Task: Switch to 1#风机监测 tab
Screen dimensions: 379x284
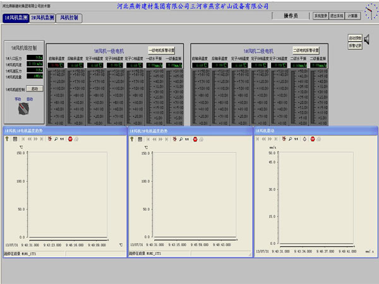Action: point(16,19)
